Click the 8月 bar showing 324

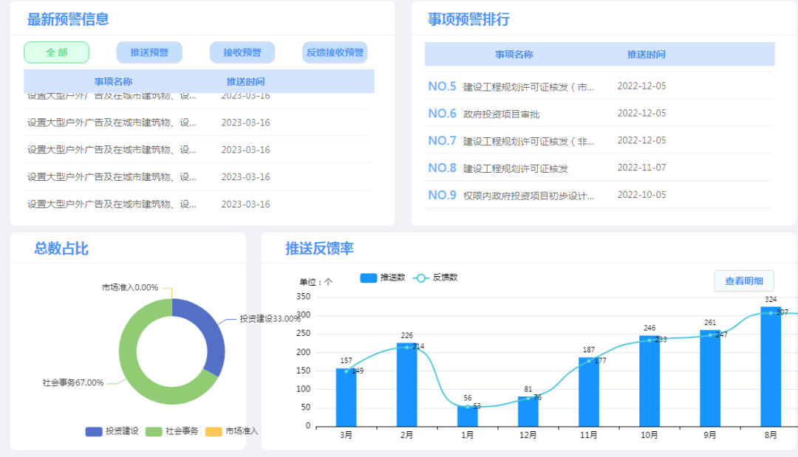pos(771,369)
